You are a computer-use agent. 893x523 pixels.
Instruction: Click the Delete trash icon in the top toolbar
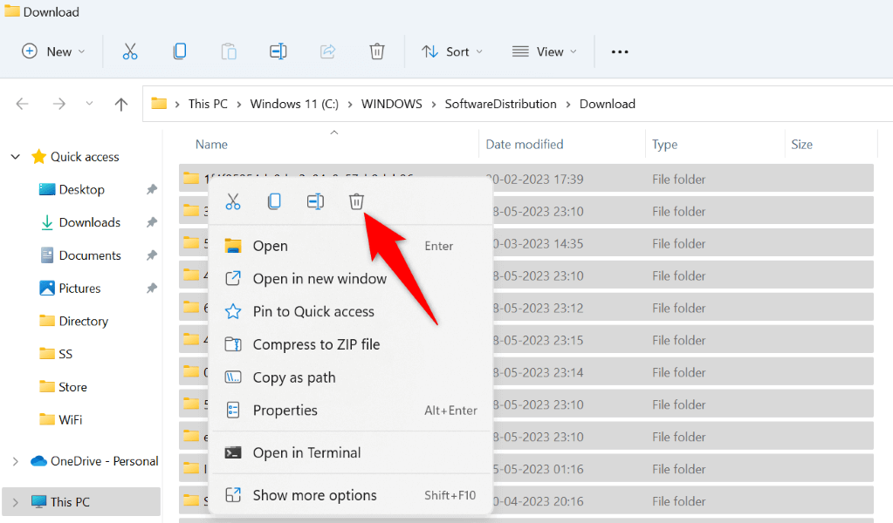pos(377,51)
